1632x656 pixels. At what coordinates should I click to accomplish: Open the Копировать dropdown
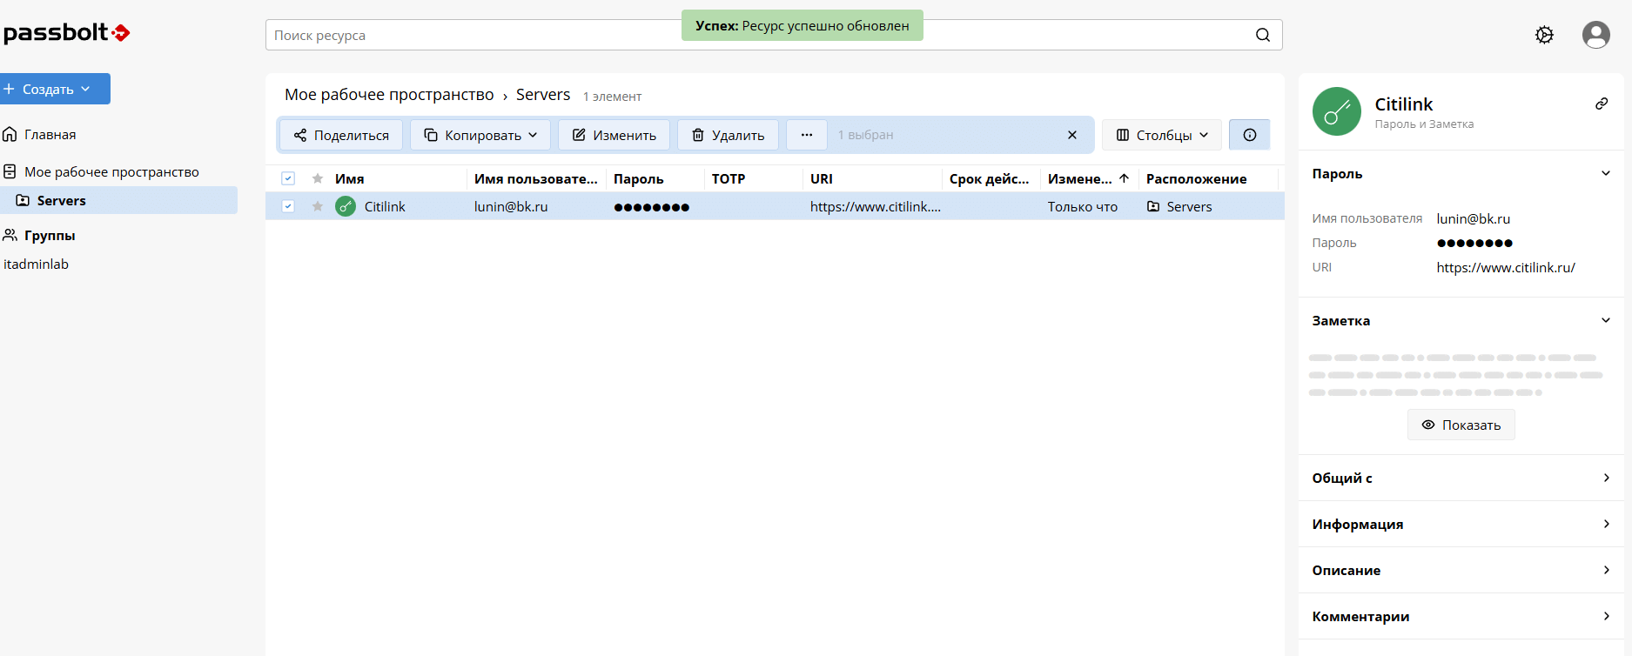(480, 135)
